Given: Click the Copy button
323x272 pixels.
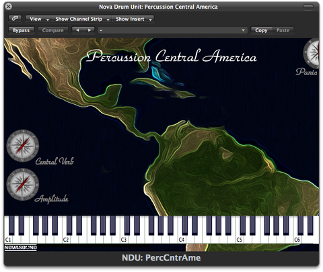Looking at the screenshot, I should (261, 30).
